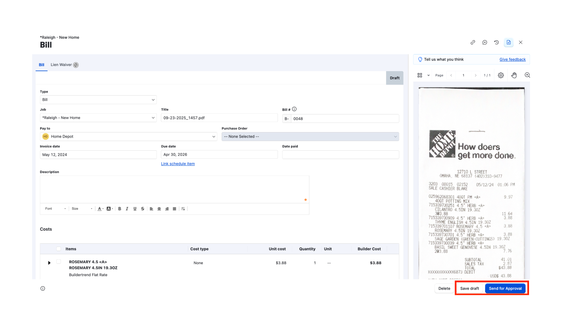Expand the thumbnail view options chevron
The height and width of the screenshot is (327, 565).
428,75
